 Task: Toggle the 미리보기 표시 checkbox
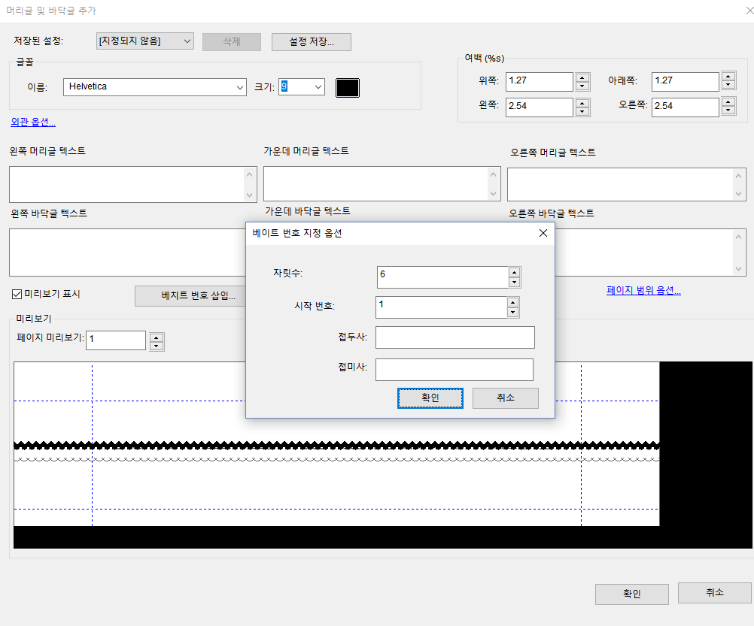click(16, 294)
